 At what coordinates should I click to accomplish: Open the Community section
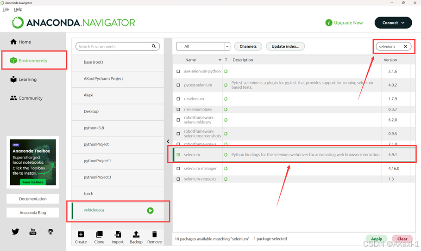coord(26,98)
